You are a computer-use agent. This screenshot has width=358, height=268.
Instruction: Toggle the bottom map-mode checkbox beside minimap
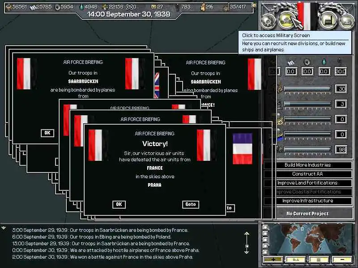point(265,252)
